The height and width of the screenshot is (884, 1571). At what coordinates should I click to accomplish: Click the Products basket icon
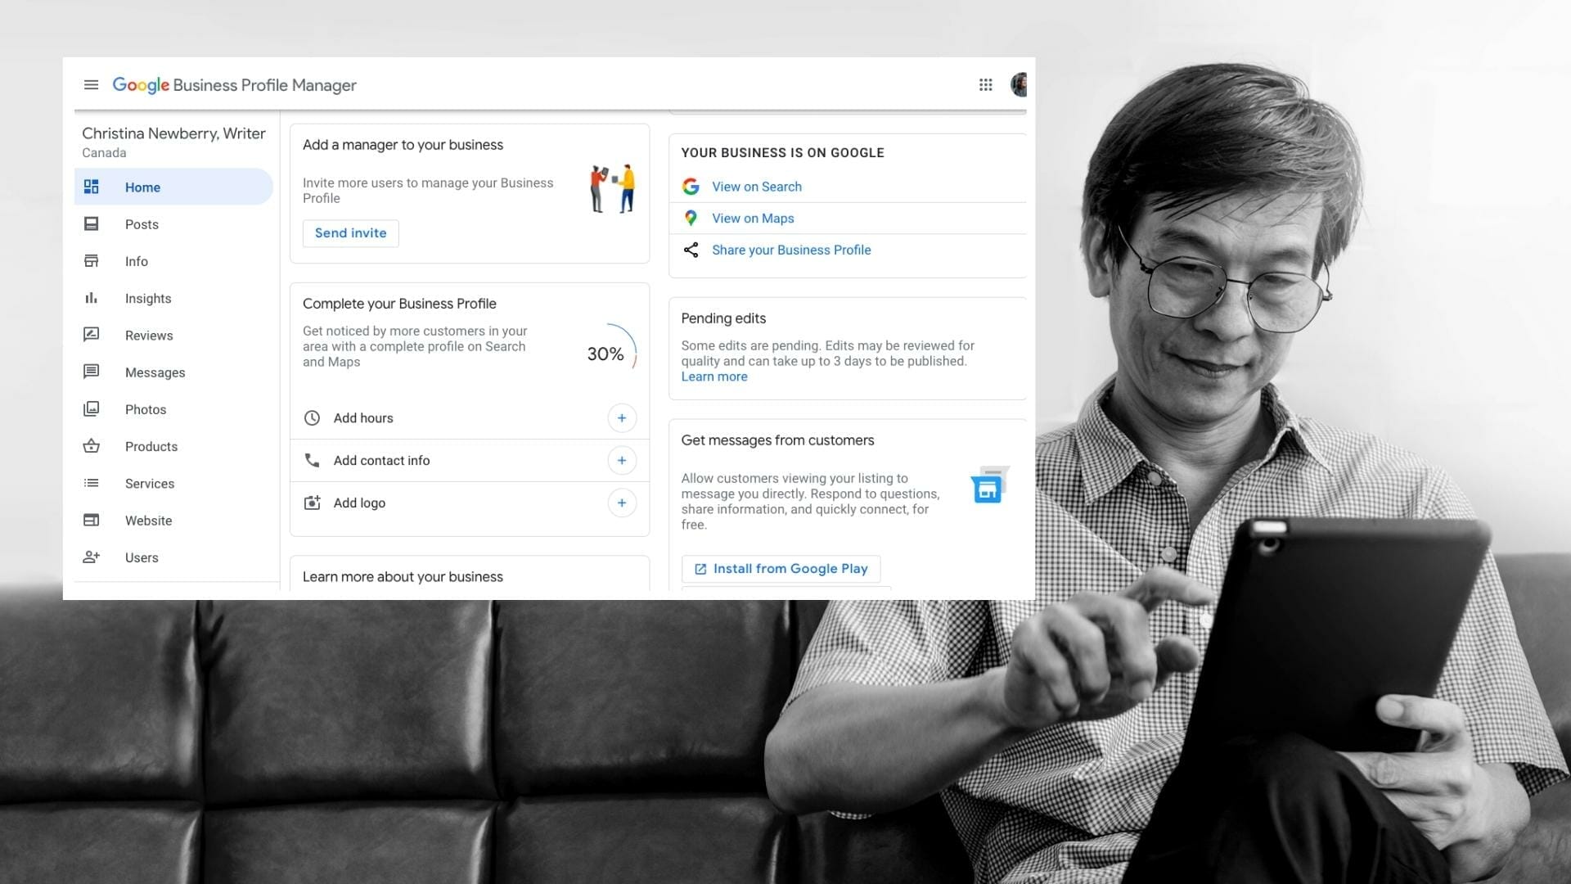(x=92, y=446)
